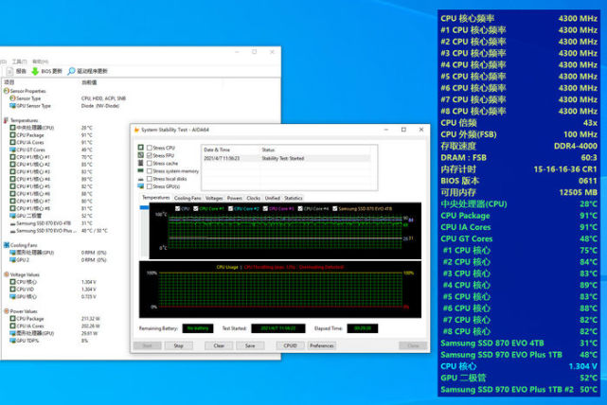This screenshot has width=607, height=405.
Task: Click the Cooling Fans category icon
Action: pyautogui.click(x=6, y=243)
